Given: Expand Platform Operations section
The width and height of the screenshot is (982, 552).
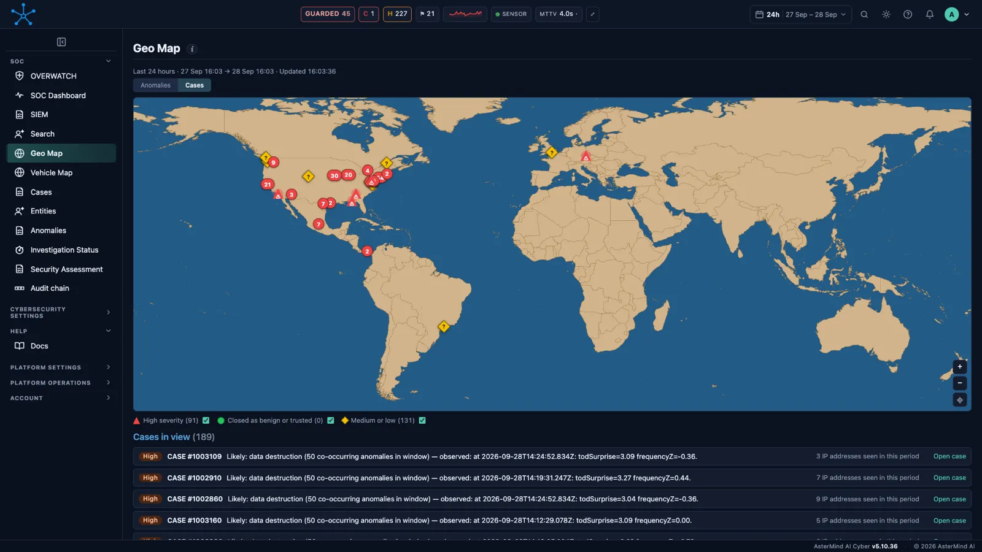Looking at the screenshot, I should click(x=109, y=382).
